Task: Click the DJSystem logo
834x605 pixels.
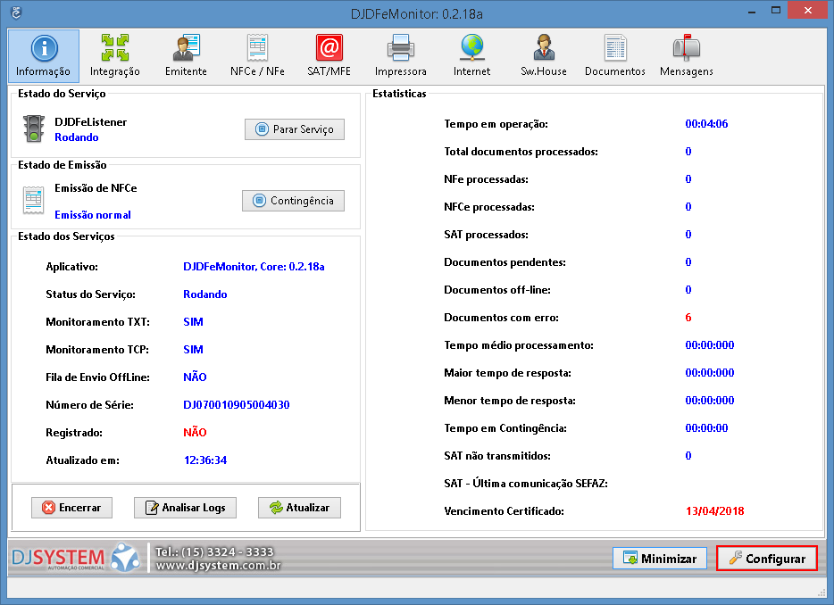Action: tap(75, 557)
